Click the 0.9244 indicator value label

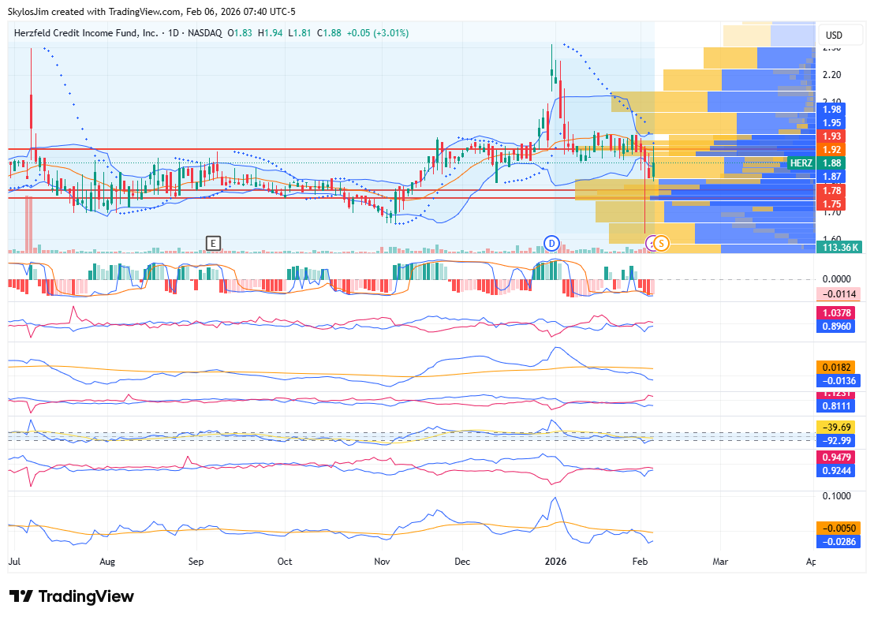835,471
